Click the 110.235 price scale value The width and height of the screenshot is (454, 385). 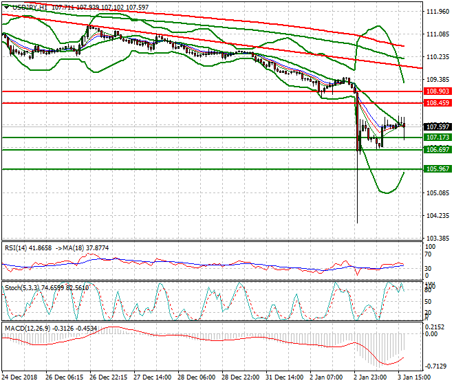437,57
